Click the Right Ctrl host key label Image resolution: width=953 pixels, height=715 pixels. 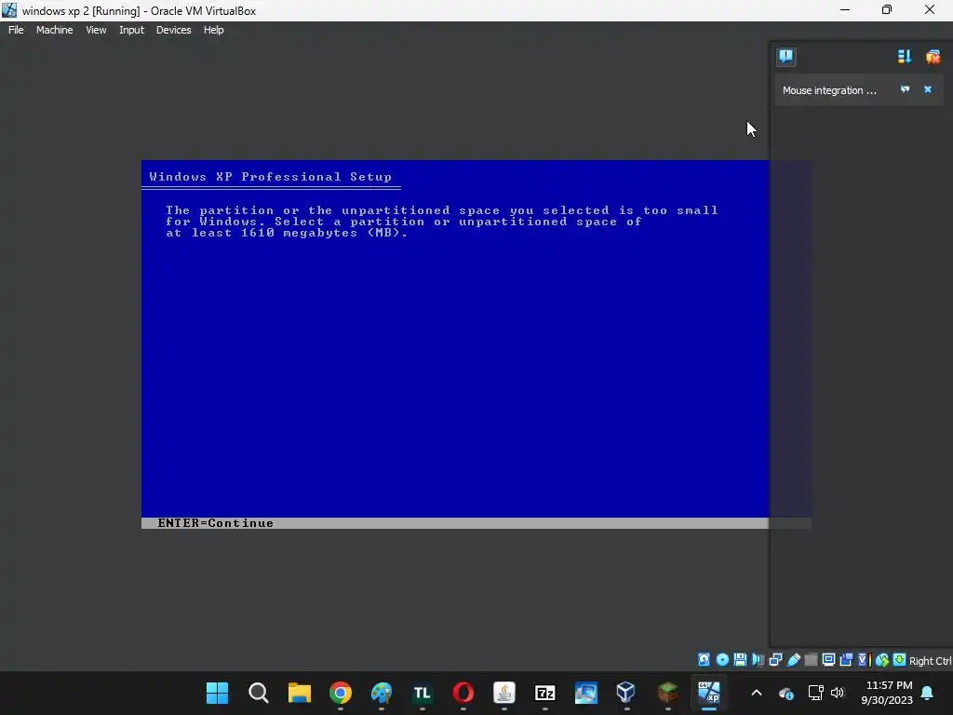[931, 661]
